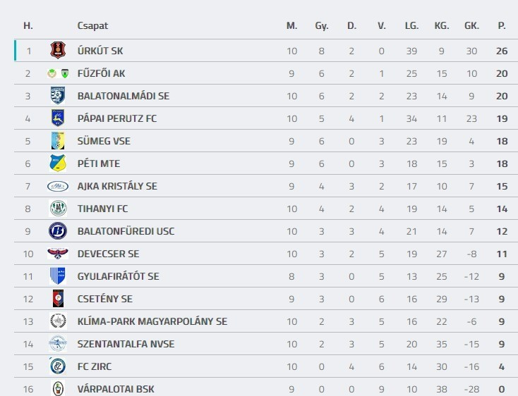
Task: Open the Ajka Kristály SE team page
Action: point(117,186)
